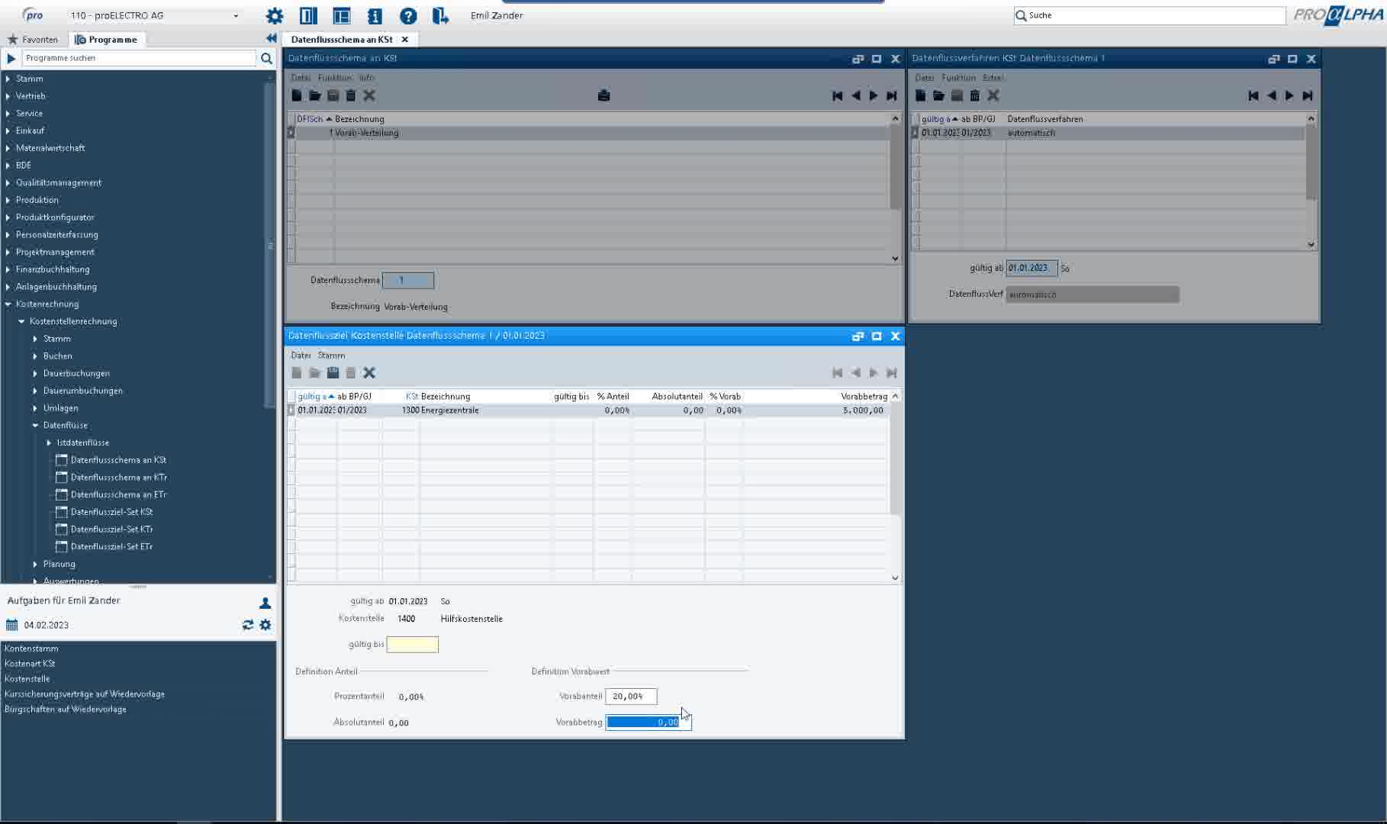Click new record icon in Datenflussverfahren KSt window
The image size is (1387, 824).
pos(921,95)
